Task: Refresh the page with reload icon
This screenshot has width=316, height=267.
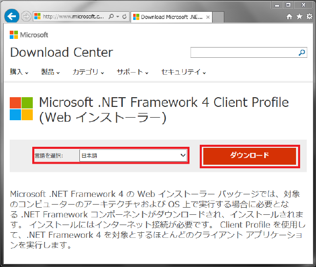Action: coord(124,16)
